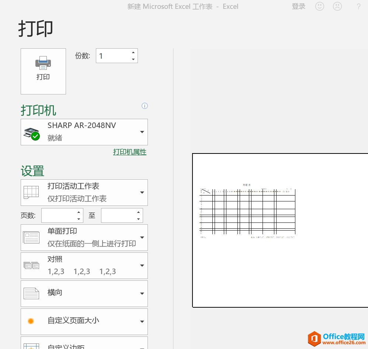Increase copies using the 份数 up stepper
Screen dimensions: 368x349
(x=133, y=53)
